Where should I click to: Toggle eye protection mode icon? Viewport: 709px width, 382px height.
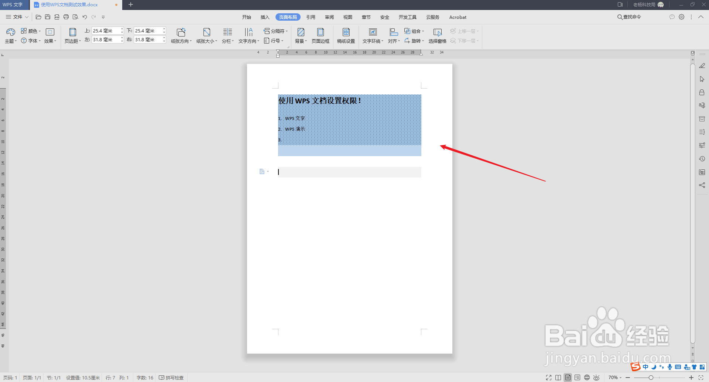(x=596, y=378)
